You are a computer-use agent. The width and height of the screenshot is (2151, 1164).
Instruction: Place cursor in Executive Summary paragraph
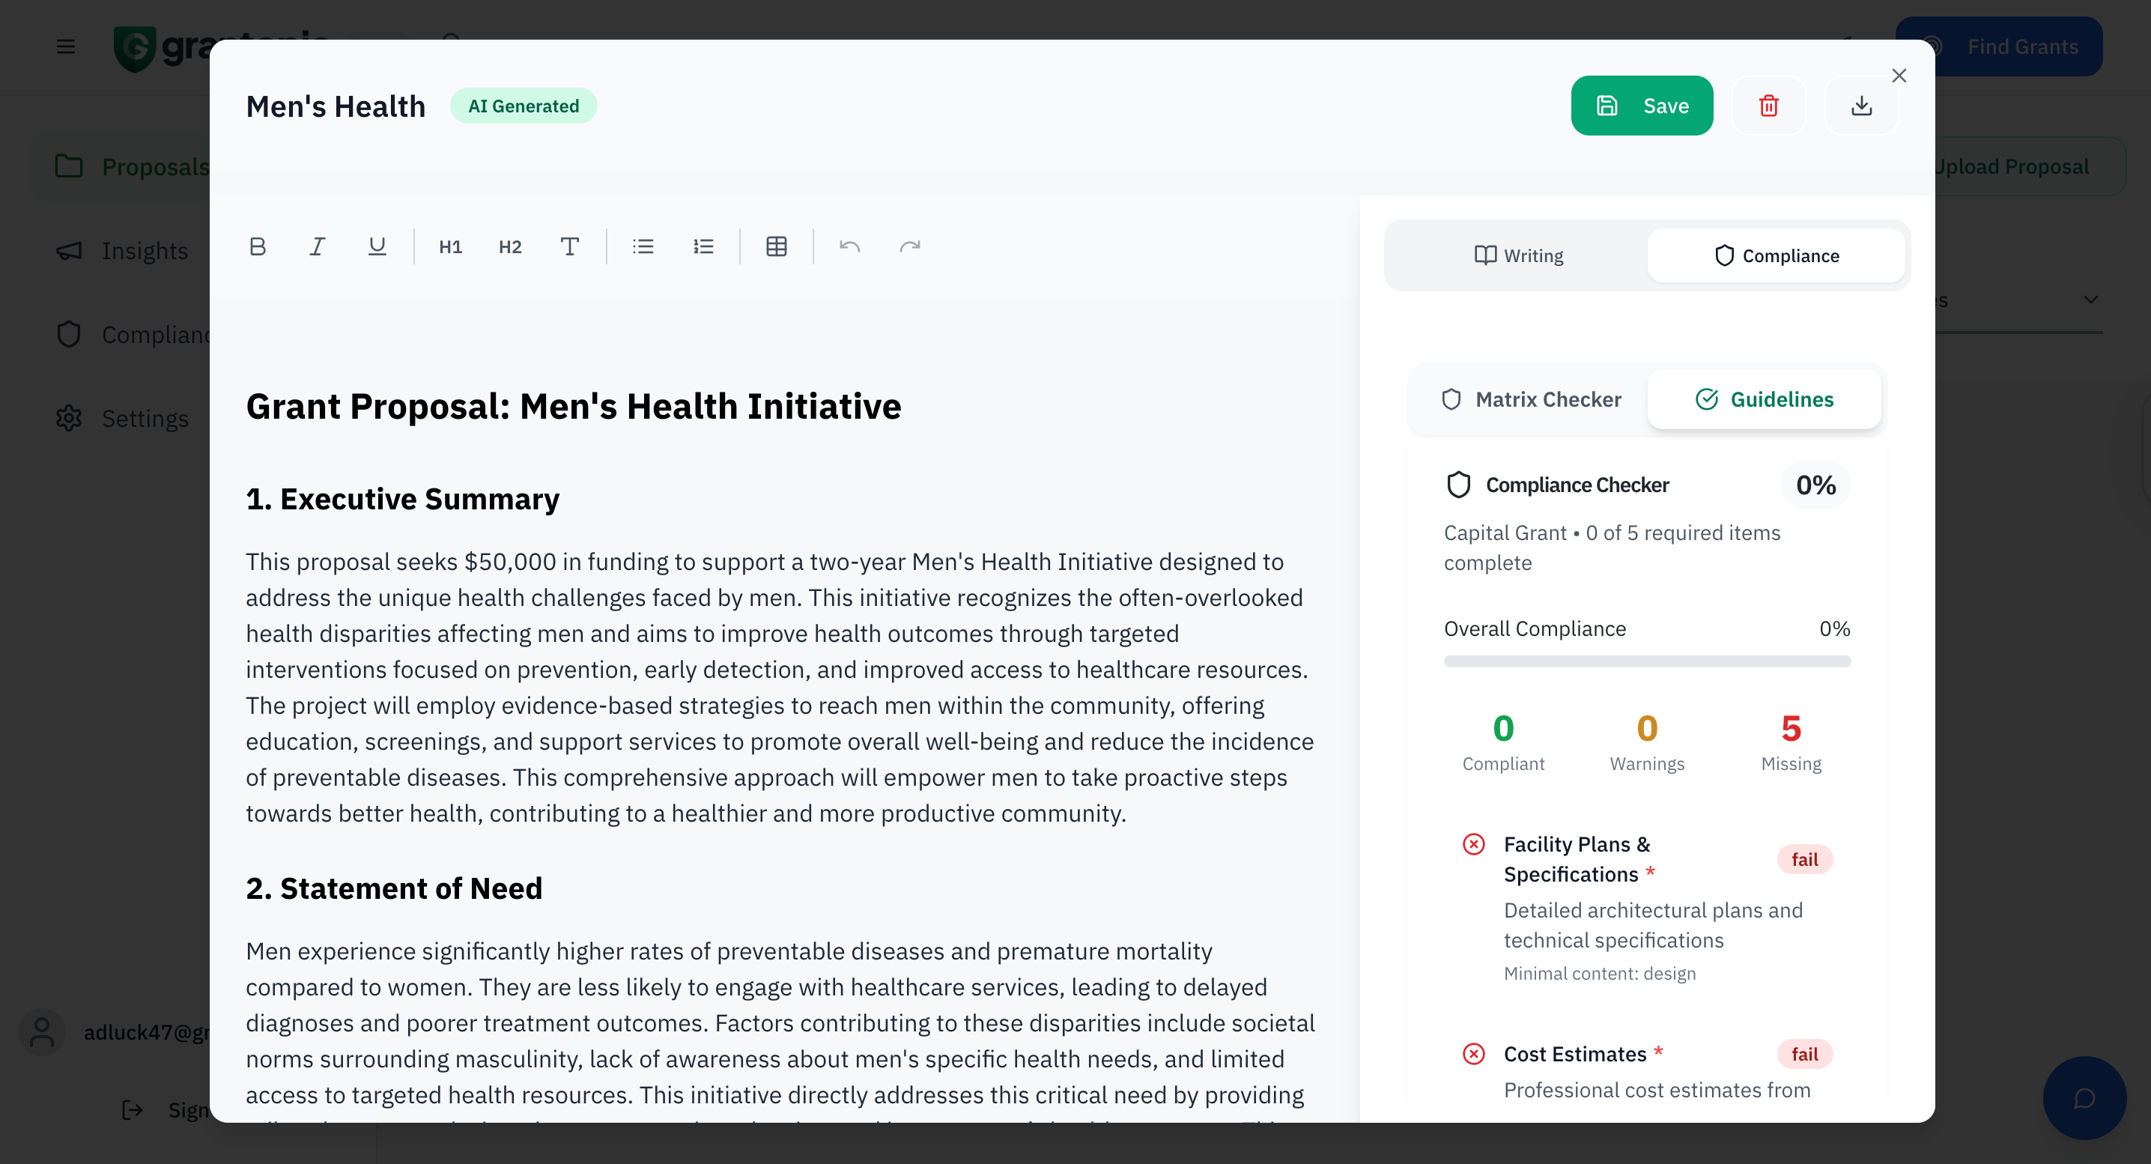click(x=780, y=687)
